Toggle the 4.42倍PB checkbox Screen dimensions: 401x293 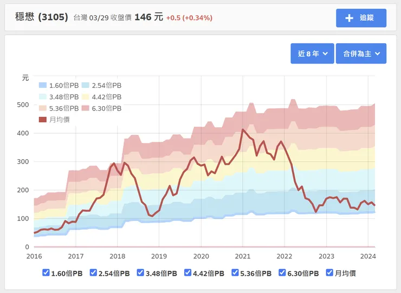(187, 272)
